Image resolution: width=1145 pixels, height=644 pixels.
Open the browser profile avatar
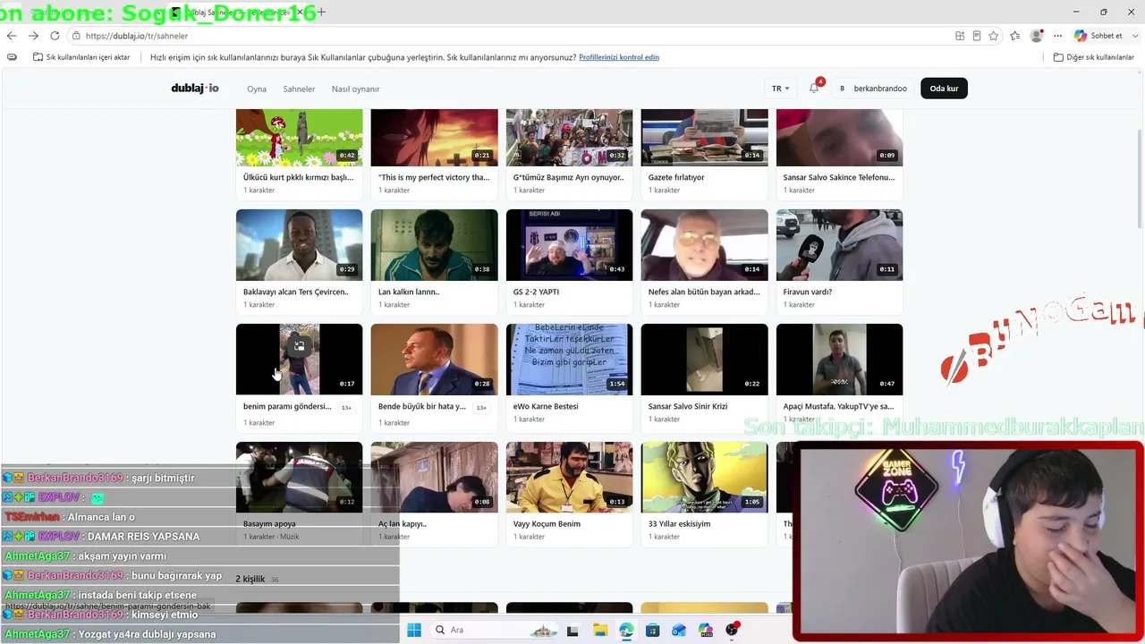pos(1037,36)
